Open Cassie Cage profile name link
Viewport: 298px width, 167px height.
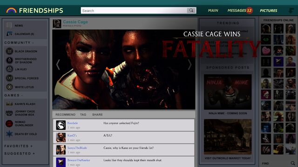(x=75, y=22)
